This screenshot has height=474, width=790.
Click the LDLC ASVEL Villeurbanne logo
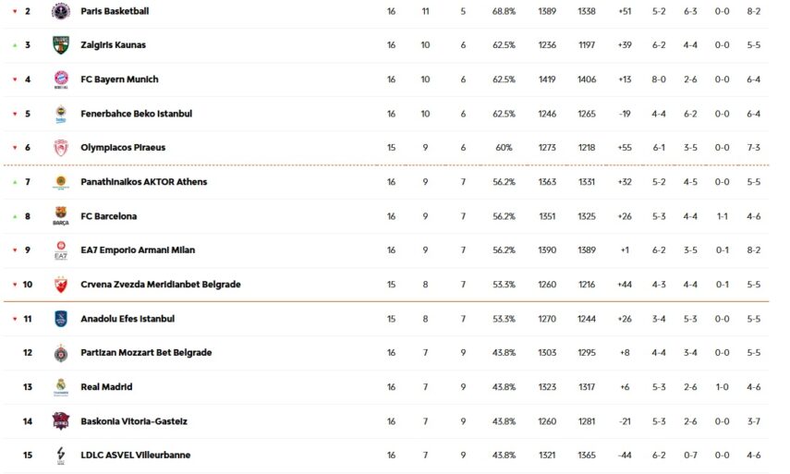click(x=61, y=456)
